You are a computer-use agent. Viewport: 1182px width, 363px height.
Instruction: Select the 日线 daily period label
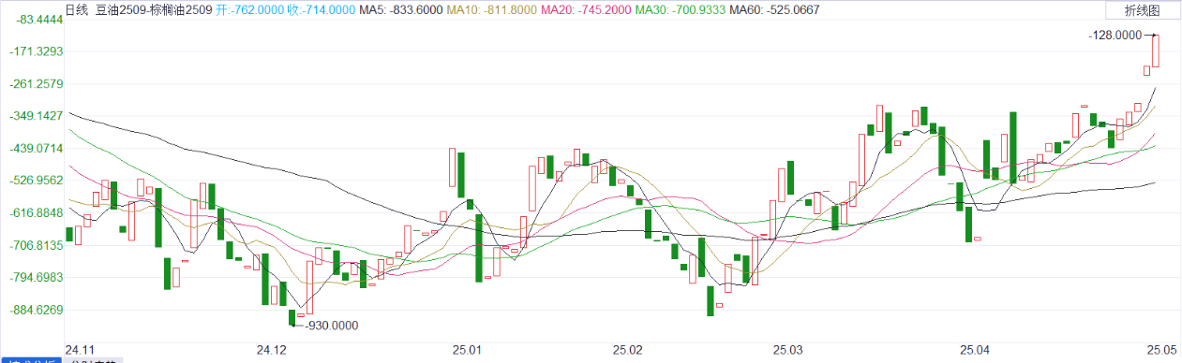[x=76, y=10]
